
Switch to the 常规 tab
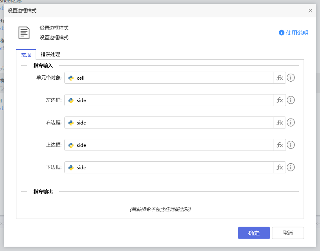[x=26, y=55]
